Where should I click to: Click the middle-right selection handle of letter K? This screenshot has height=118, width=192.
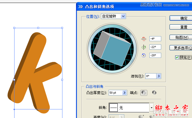tap(62, 80)
